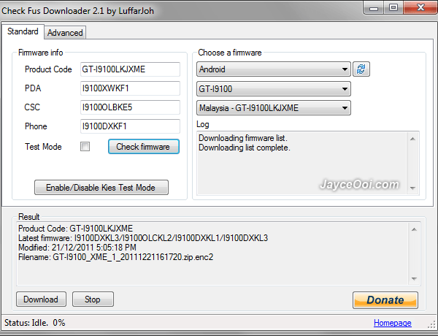Click the Log scrollbar down arrow
438x336 pixels.
click(413, 188)
